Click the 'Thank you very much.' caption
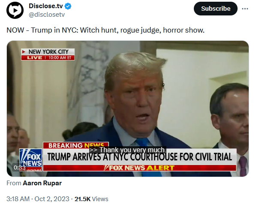 tap(128, 150)
